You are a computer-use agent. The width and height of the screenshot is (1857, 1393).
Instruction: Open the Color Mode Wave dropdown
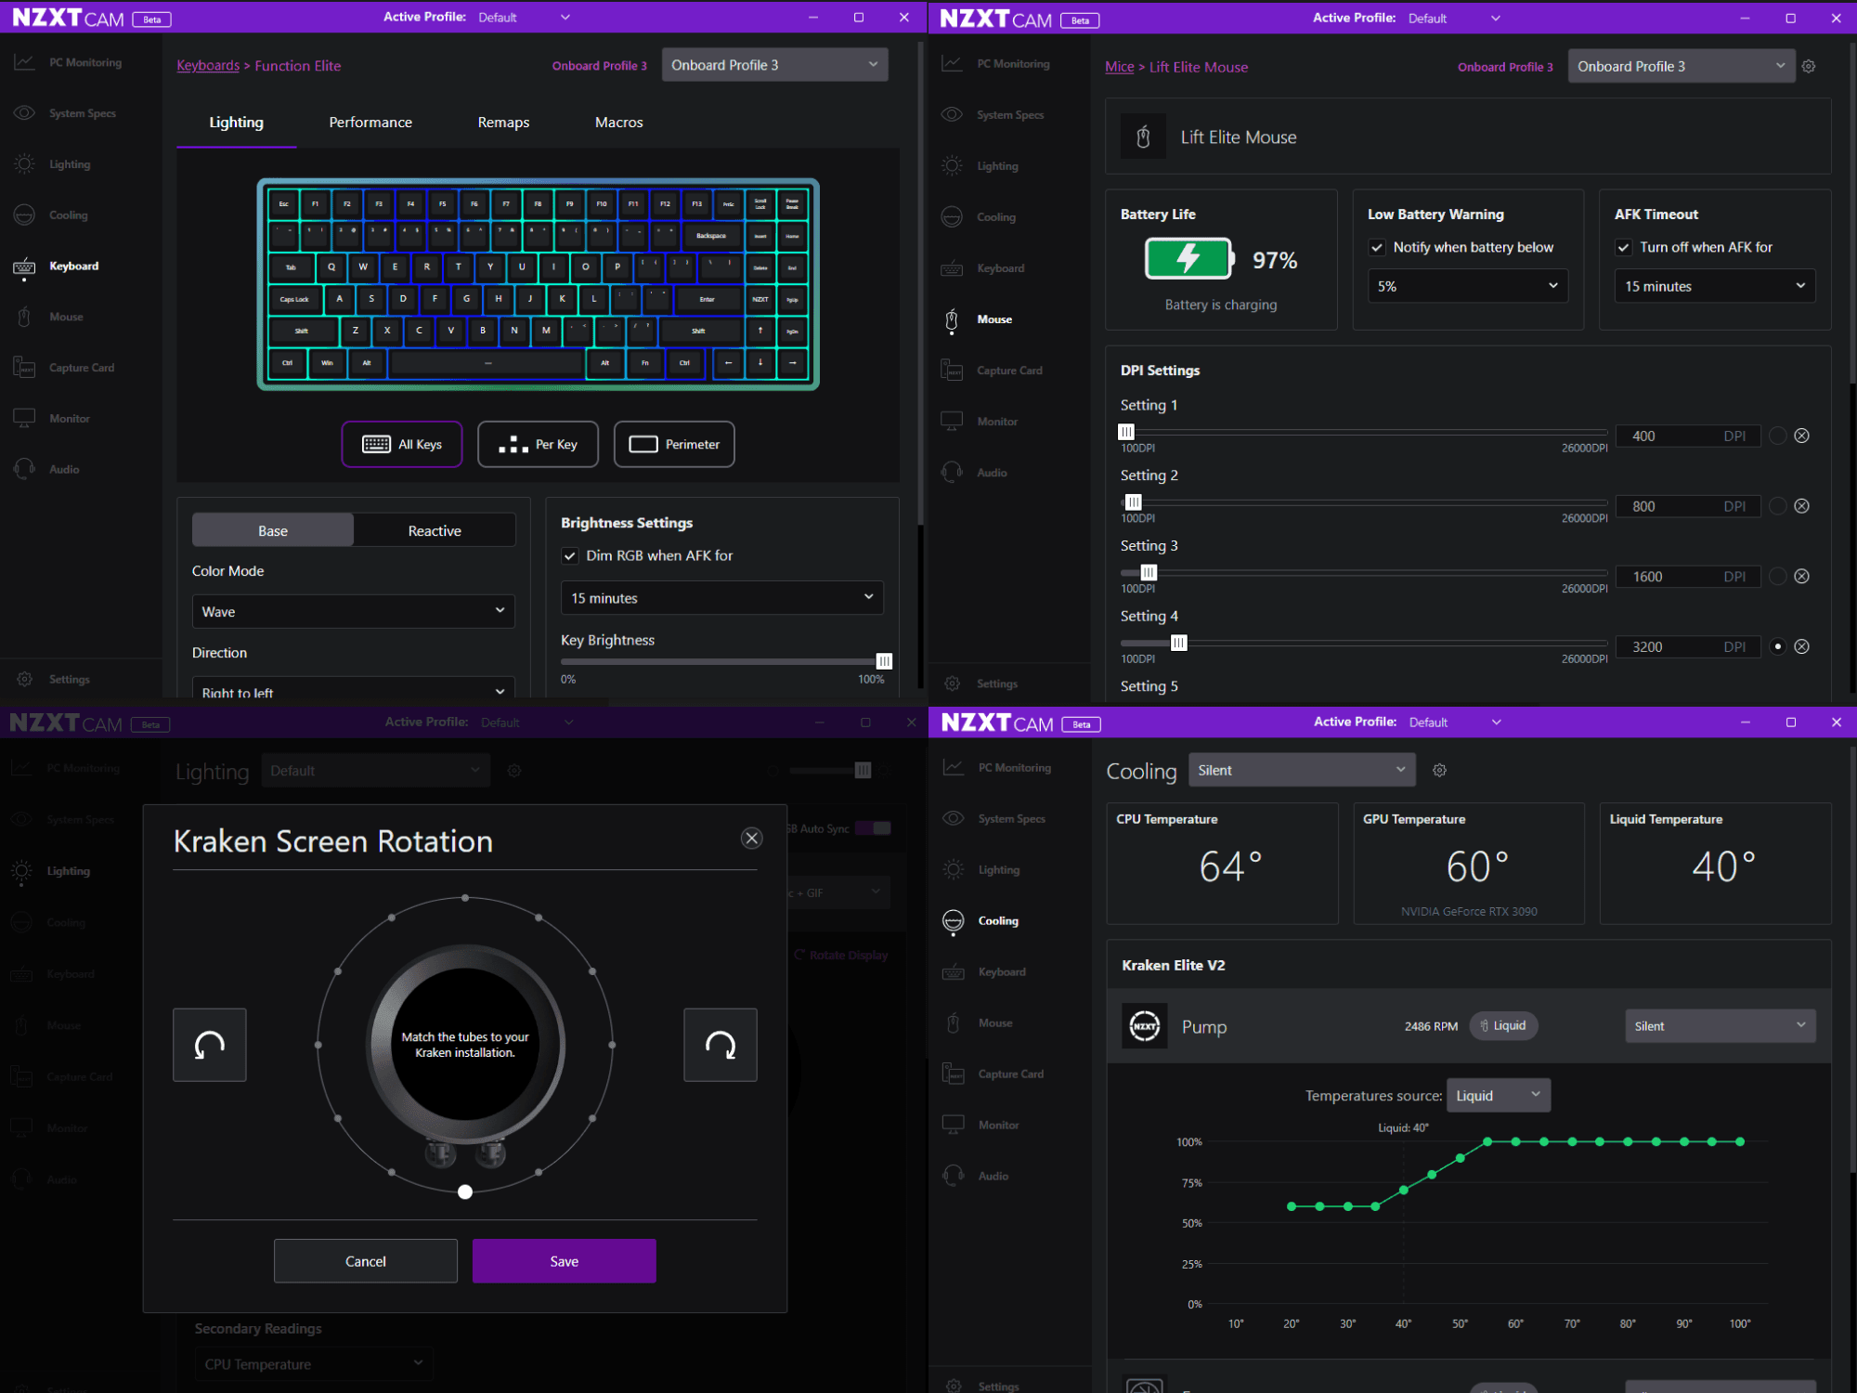353,612
